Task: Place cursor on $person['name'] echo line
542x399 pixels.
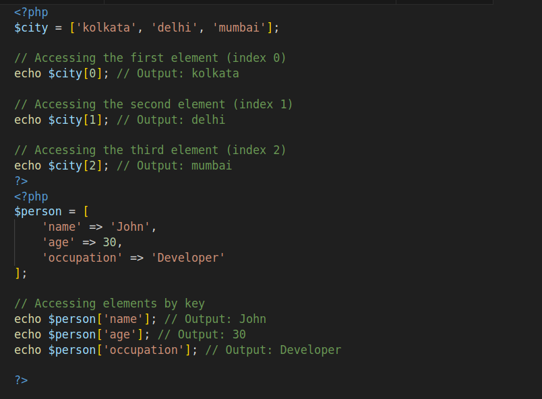Action: tap(86, 320)
